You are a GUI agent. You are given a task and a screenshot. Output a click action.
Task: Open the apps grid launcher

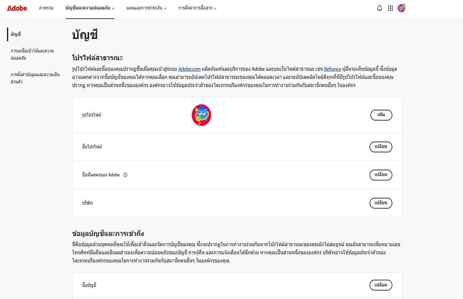(x=390, y=8)
